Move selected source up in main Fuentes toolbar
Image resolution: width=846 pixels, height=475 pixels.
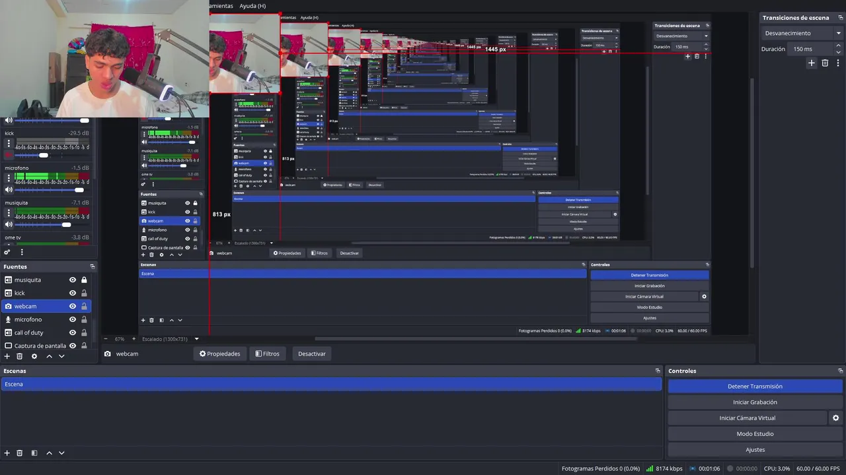click(49, 356)
